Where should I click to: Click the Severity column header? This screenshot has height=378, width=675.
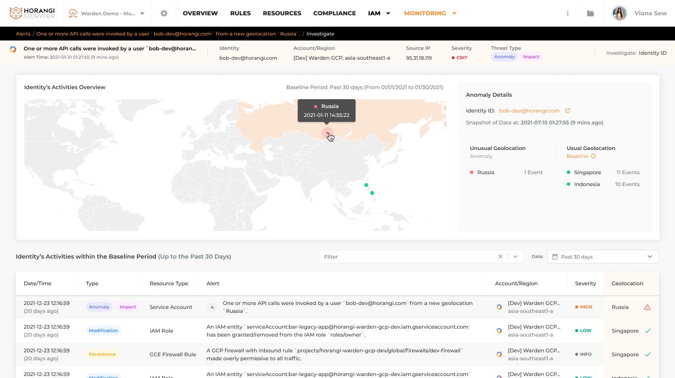[x=586, y=283]
